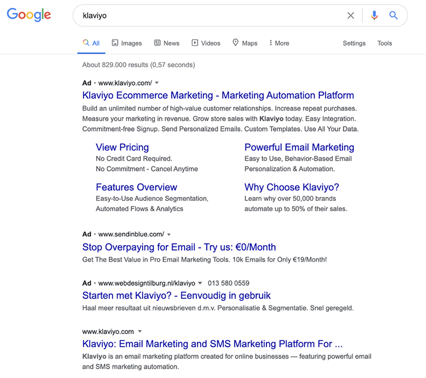Image resolution: width=426 pixels, height=378 pixels.
Task: Click the Why Choose Klaviyo? link
Action: (x=291, y=187)
